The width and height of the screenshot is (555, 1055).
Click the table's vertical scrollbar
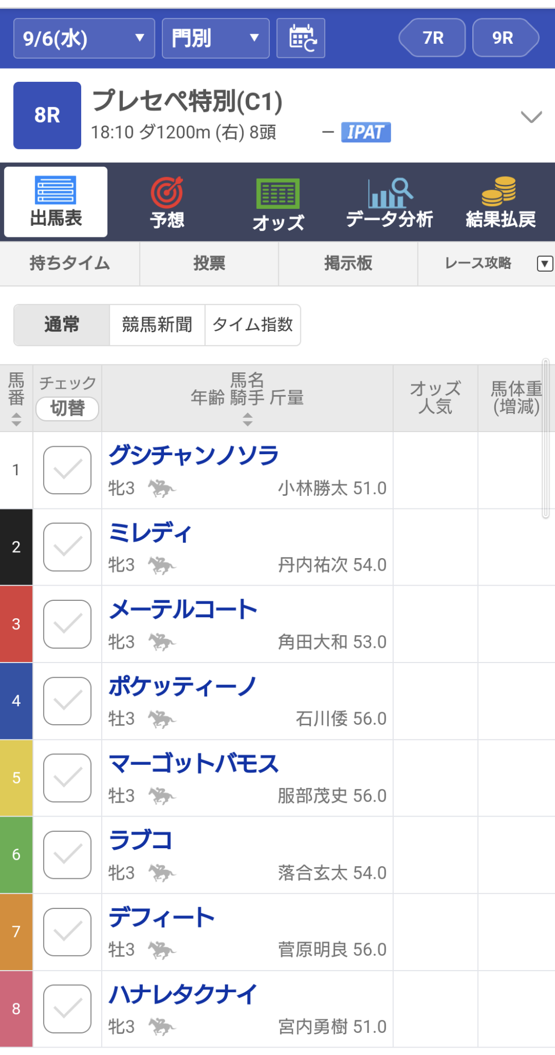click(546, 438)
